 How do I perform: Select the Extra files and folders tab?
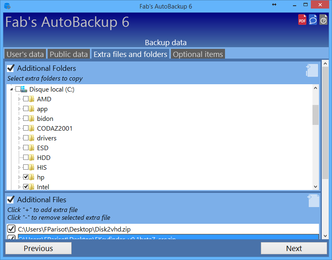click(131, 54)
